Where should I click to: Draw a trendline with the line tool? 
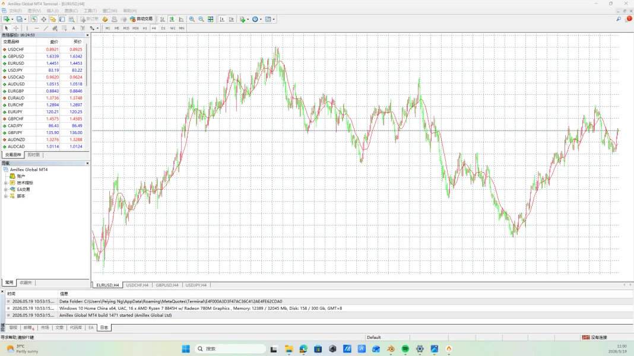click(46, 28)
